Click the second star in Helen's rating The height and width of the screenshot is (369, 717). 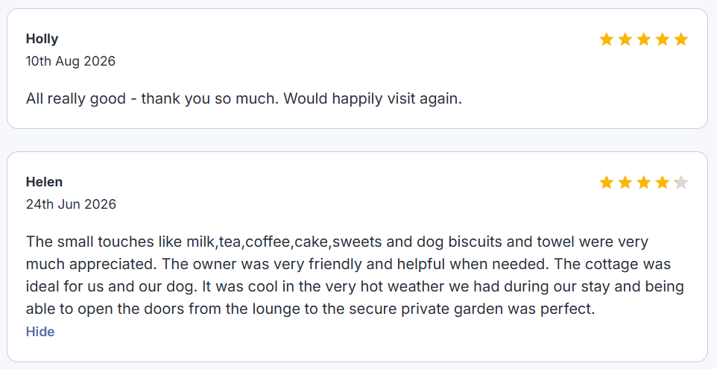point(625,183)
